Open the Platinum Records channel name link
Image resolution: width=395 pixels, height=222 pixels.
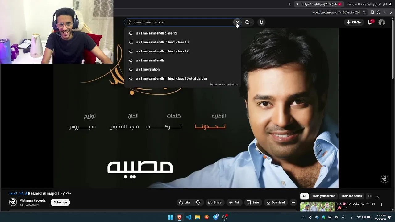point(32,200)
